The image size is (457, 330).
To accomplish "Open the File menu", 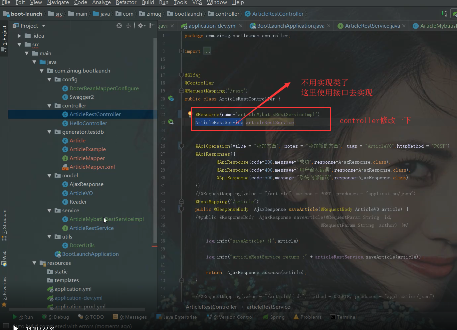I will [x=6, y=3].
